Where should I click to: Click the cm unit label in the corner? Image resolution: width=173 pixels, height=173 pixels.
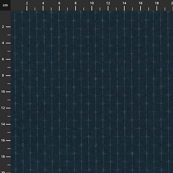[5, 5]
